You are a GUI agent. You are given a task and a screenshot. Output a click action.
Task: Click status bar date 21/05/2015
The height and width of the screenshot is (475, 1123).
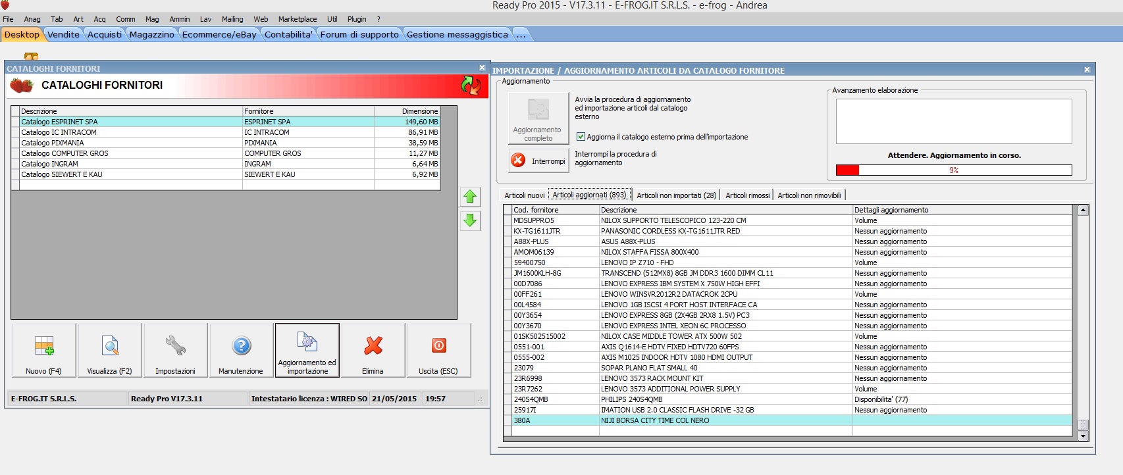[x=394, y=399]
